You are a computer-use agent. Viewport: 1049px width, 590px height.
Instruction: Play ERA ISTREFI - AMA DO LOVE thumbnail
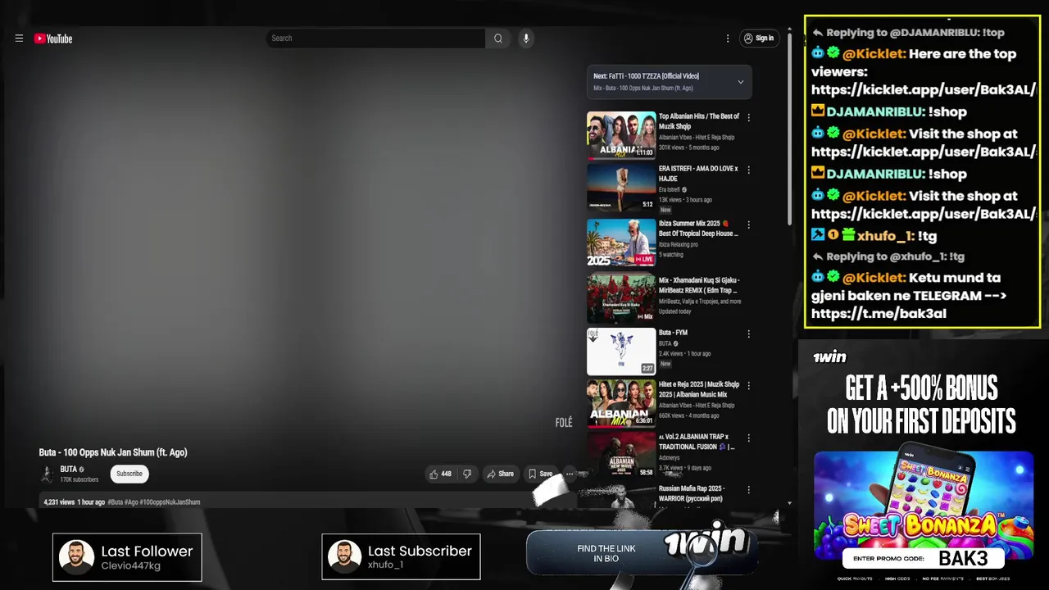pyautogui.click(x=621, y=187)
